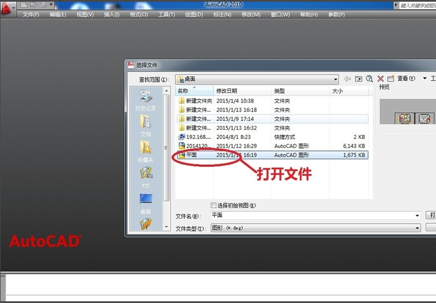Open the 收藏夹 places shortcut
436x303 pixels.
pos(146,151)
